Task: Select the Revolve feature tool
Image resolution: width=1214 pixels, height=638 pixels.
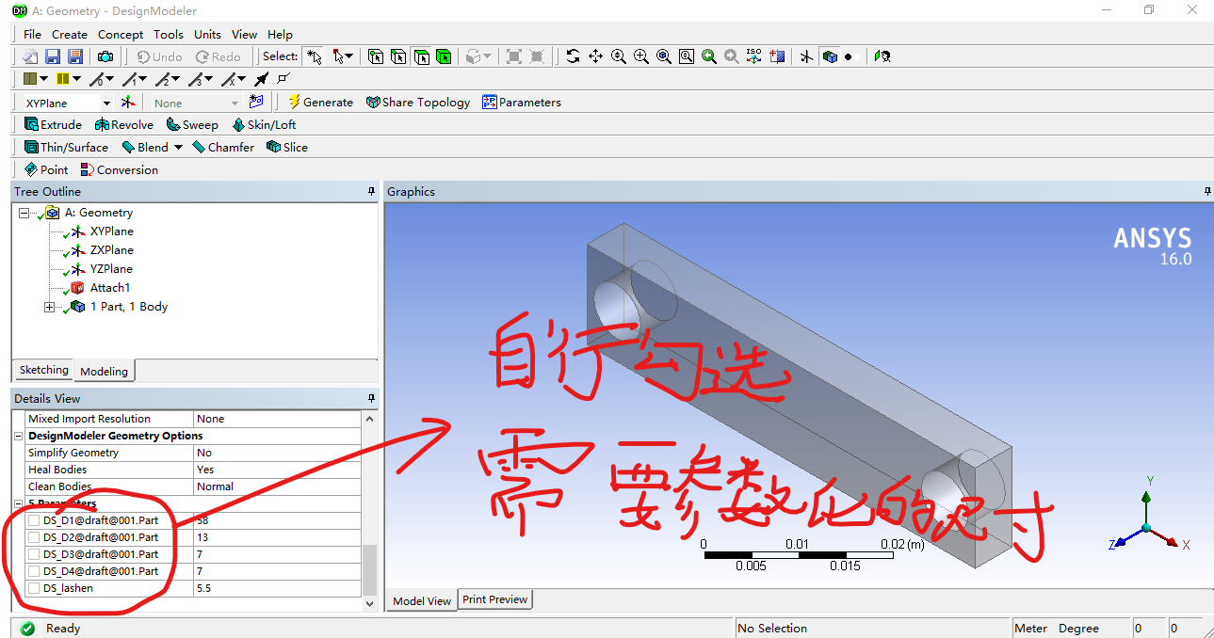Action: pyautogui.click(x=123, y=123)
